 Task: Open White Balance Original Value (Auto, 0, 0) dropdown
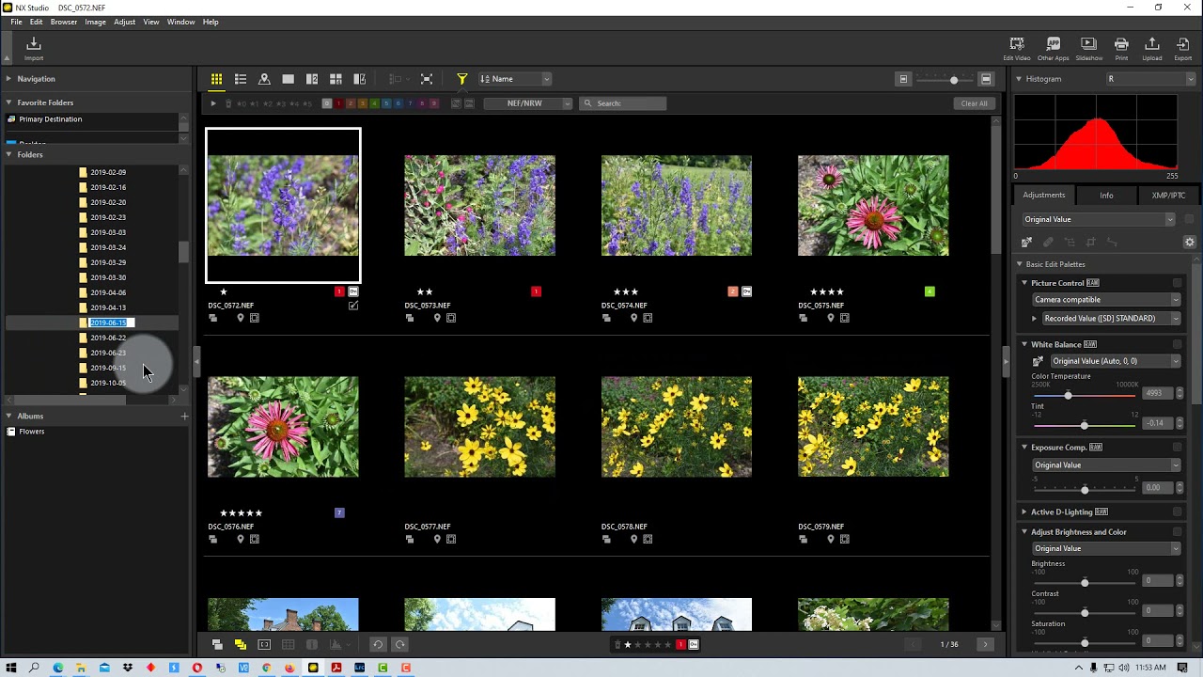(1115, 361)
